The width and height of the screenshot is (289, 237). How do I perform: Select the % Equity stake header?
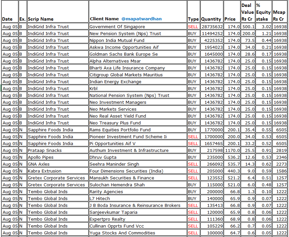click(263, 12)
